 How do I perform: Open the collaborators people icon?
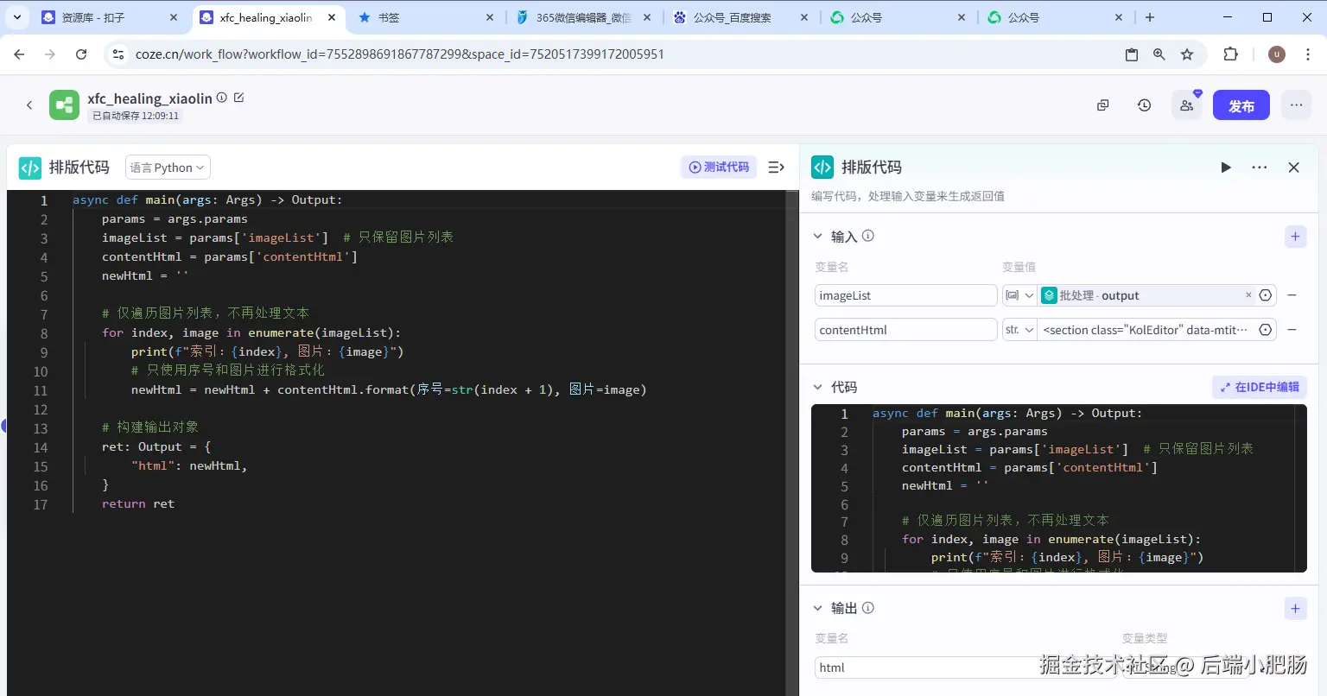pos(1186,105)
